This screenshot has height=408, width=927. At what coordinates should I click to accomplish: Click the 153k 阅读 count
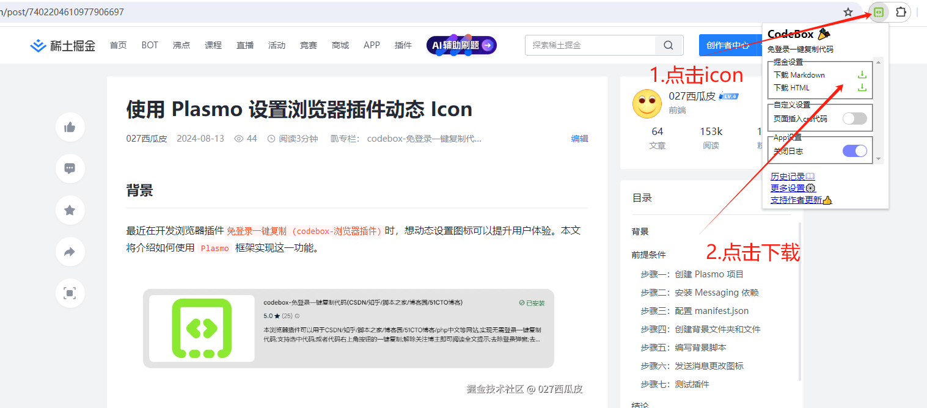click(x=711, y=138)
